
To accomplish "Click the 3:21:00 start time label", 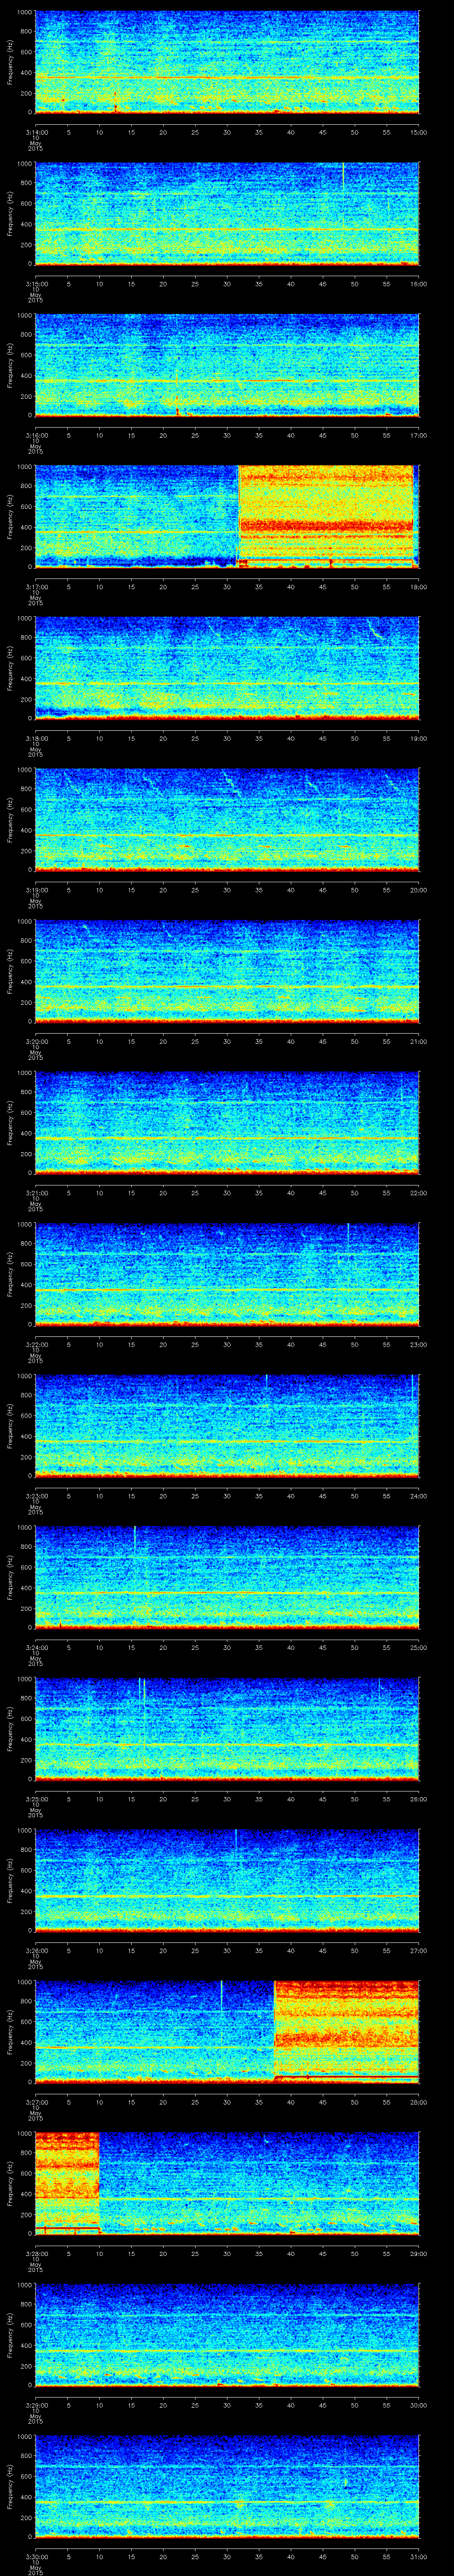I will (x=36, y=1193).
